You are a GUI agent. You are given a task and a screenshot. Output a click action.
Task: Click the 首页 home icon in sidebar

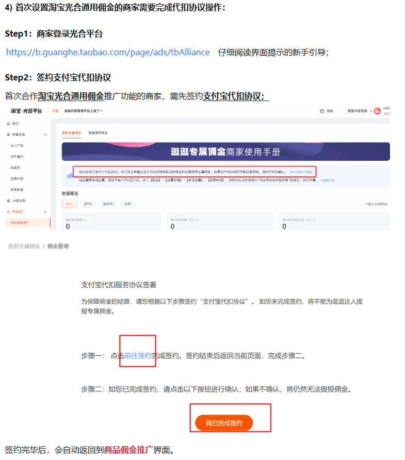pyautogui.click(x=8, y=124)
